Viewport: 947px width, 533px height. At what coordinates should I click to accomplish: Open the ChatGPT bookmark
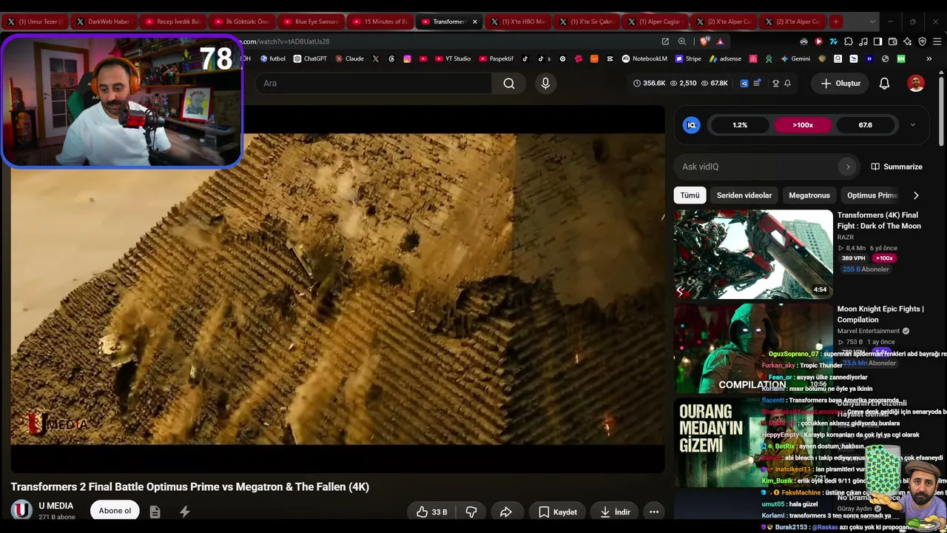(310, 58)
